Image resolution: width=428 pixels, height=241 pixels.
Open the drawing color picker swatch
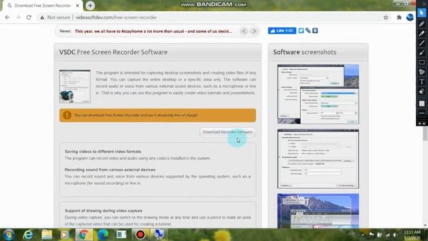(x=422, y=103)
